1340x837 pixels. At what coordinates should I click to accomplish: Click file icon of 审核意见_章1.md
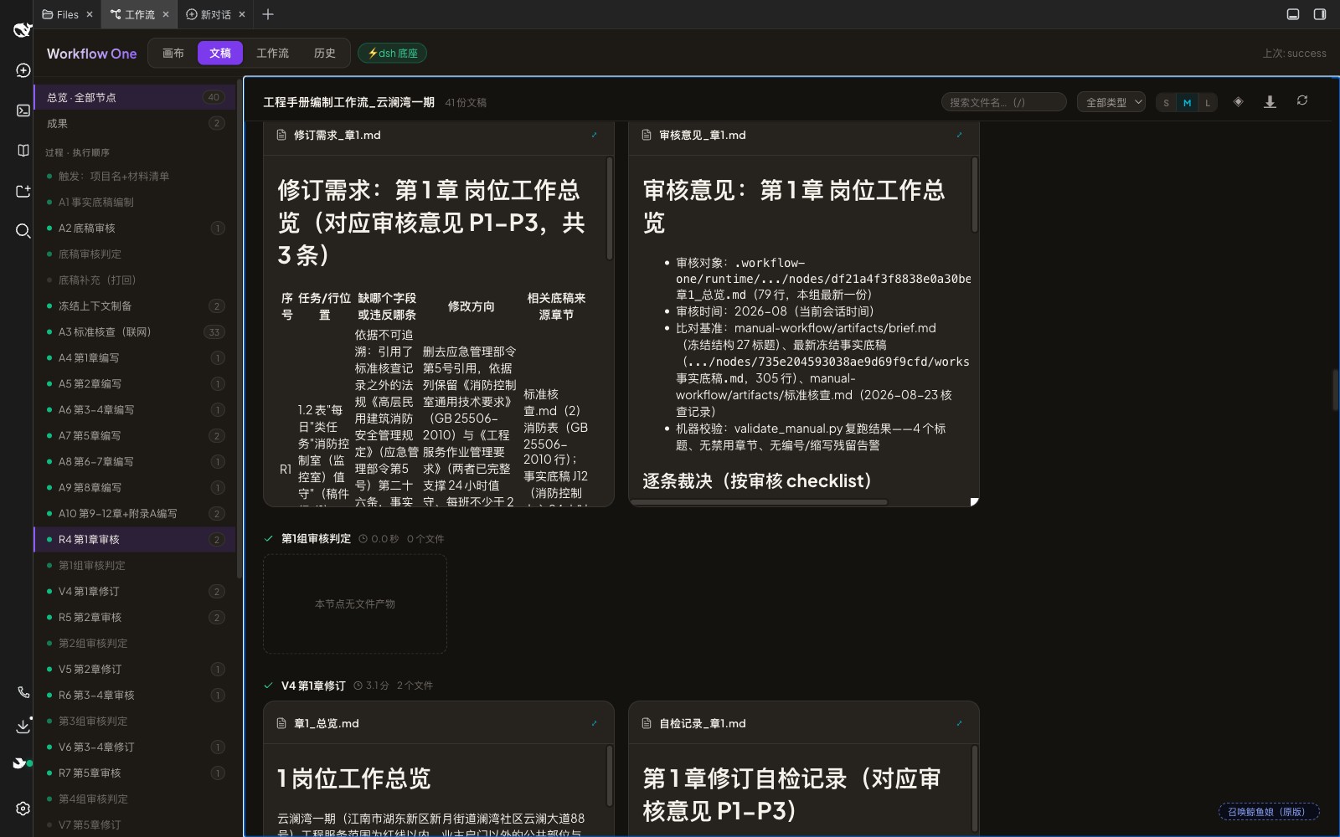(647, 135)
